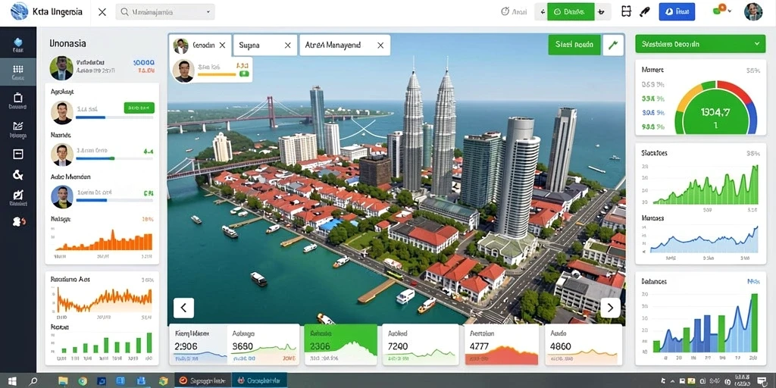The image size is (776, 388).
Task: Click the green button above the map
Action: coord(574,45)
